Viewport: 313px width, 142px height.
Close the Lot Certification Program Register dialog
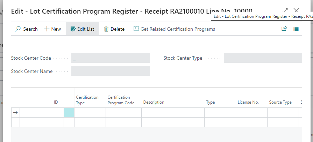tap(296, 11)
